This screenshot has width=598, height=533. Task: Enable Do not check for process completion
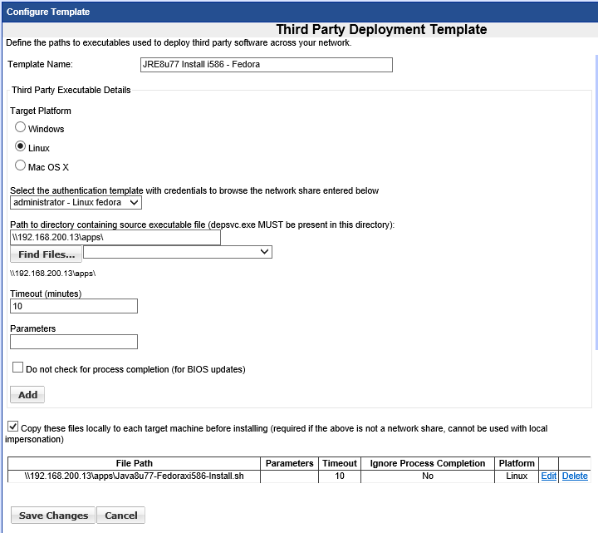tap(17, 368)
